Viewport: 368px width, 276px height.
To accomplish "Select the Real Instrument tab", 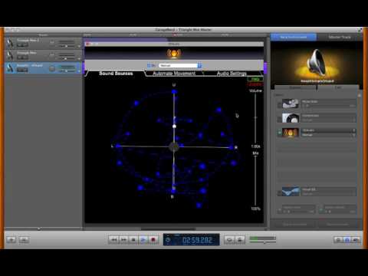I will [x=294, y=37].
